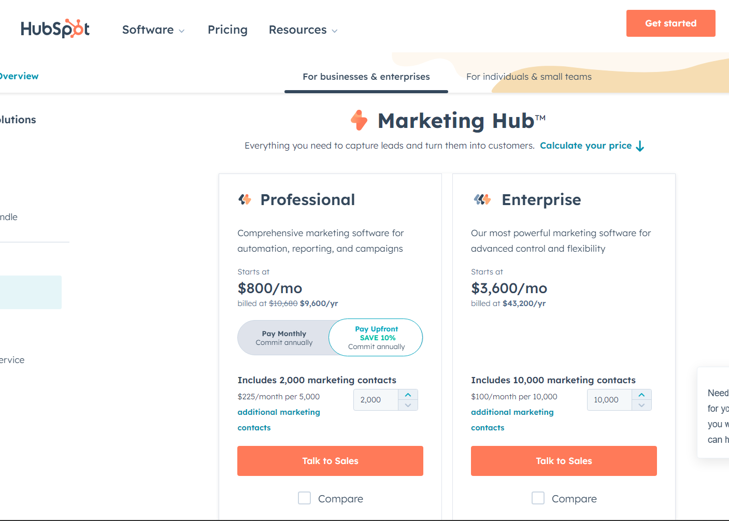Switch to For individuals & small teams tab
This screenshot has height=521, width=729.
pyautogui.click(x=529, y=77)
